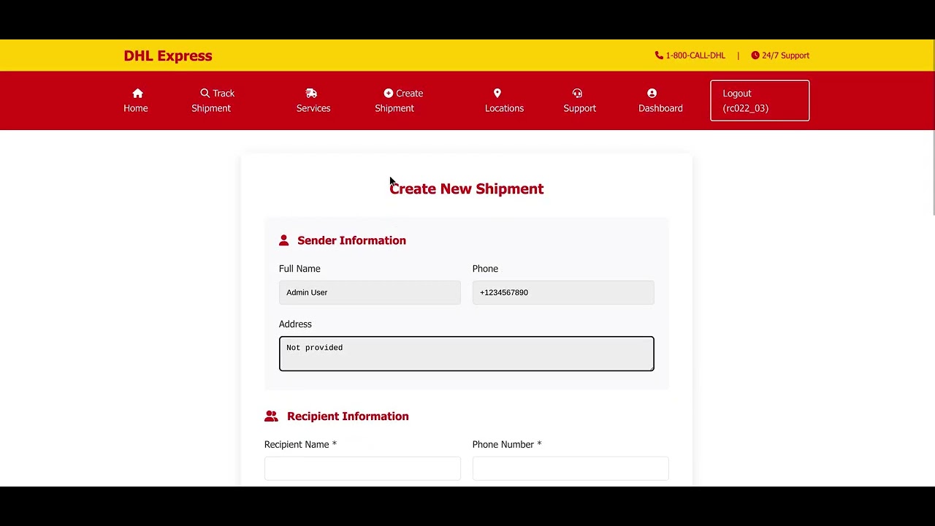Open the Dashboard menu label

pyautogui.click(x=660, y=108)
